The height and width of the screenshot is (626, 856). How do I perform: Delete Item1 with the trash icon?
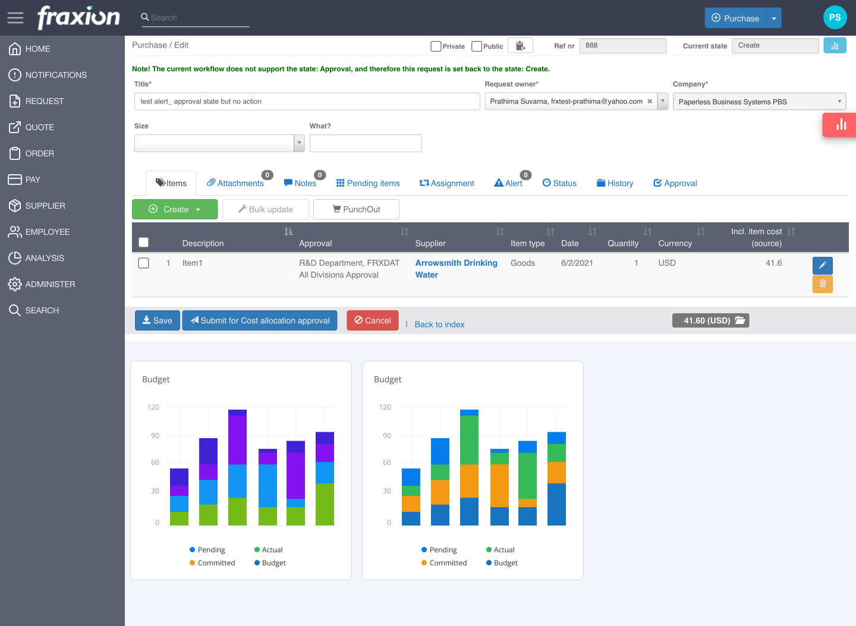[822, 284]
